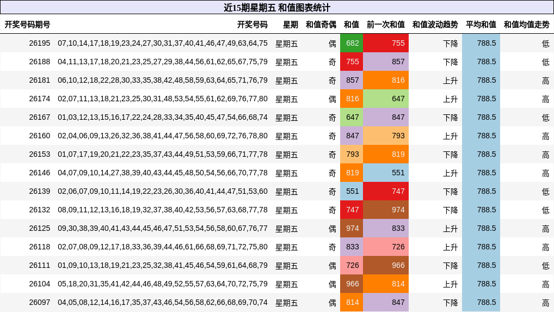
Task: Click the 和值奇偶 column header
Action: 321,25
